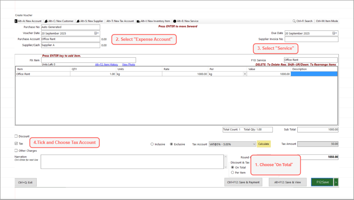
Task: Click the Supplier/Cash field showing Supplier A
Action: pos(71,45)
